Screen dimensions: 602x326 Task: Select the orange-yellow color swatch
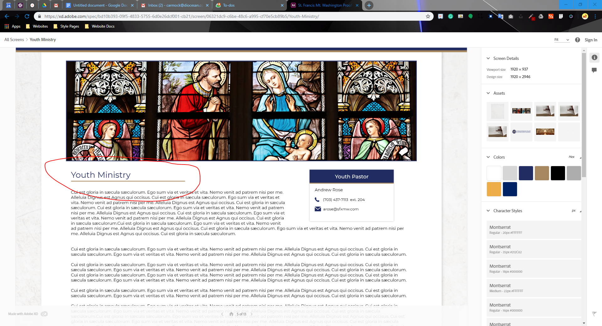coord(494,189)
